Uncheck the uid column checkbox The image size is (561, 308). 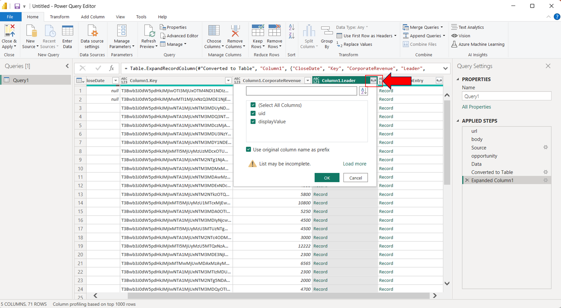[x=253, y=113]
